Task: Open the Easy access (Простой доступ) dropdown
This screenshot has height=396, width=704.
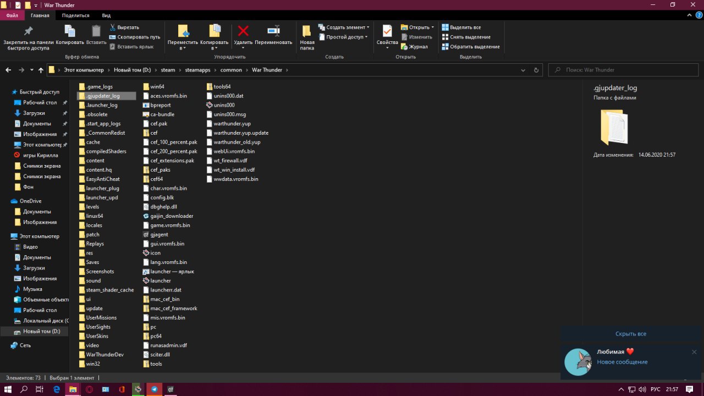Action: [x=344, y=37]
